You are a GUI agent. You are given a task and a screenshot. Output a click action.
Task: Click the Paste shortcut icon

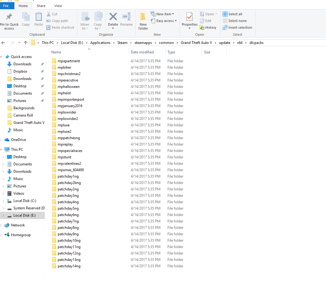[48, 27]
